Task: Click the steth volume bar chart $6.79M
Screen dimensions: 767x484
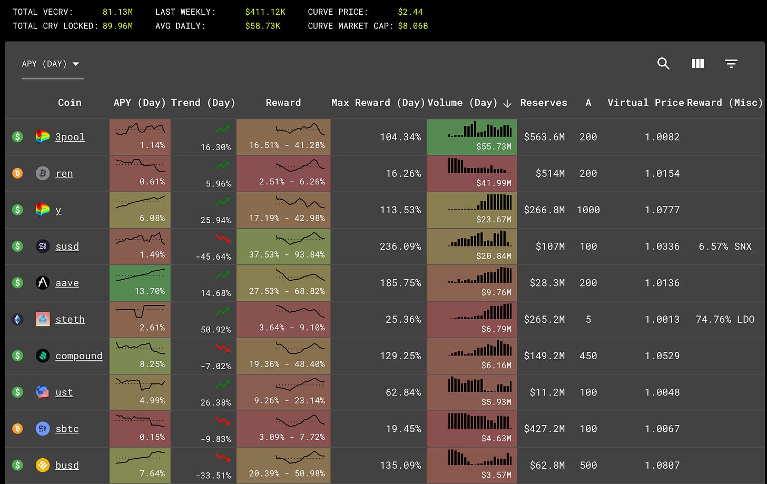Action: click(472, 319)
